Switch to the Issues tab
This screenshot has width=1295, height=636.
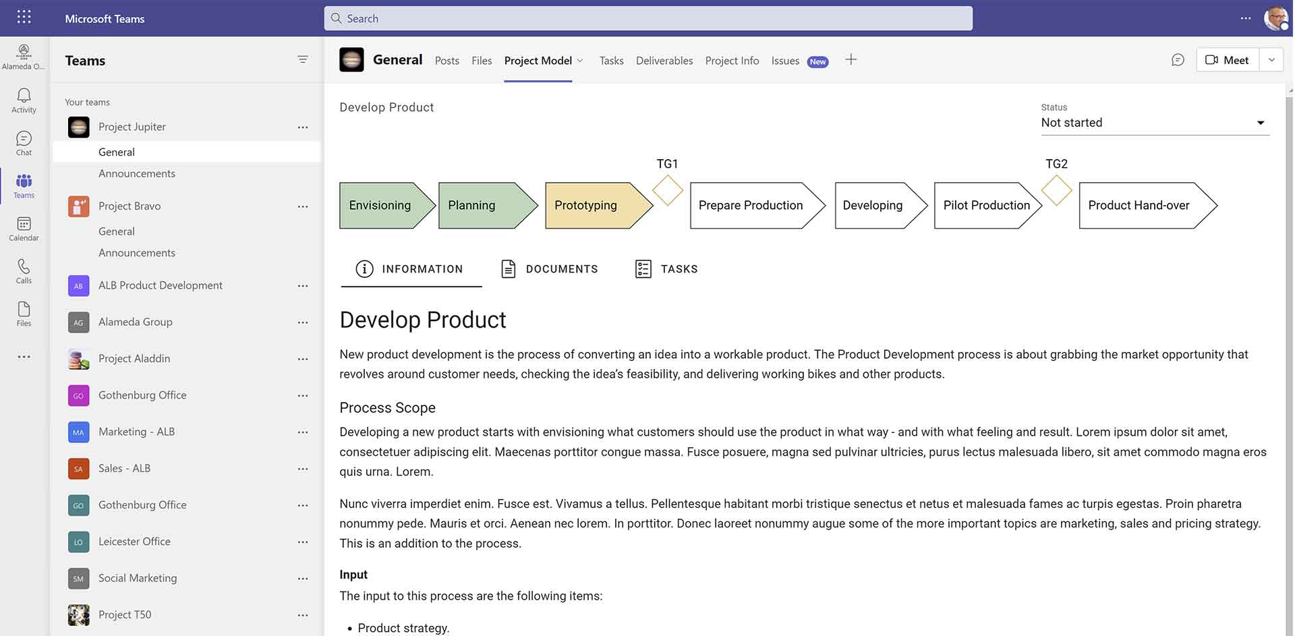pos(785,61)
